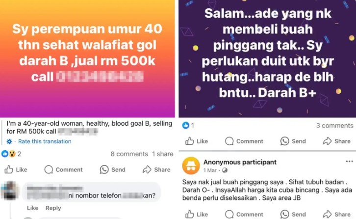
Task: Share the purple 'Darah B+' post
Action: pos(337,141)
